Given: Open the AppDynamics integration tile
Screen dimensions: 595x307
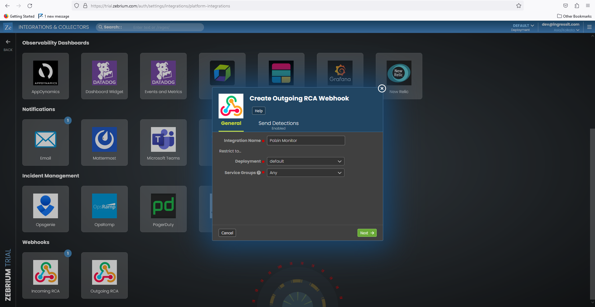Looking at the screenshot, I should tap(46, 76).
